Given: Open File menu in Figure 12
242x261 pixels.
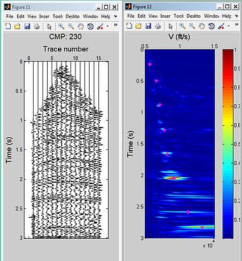Looking at the screenshot, I should point(131,16).
